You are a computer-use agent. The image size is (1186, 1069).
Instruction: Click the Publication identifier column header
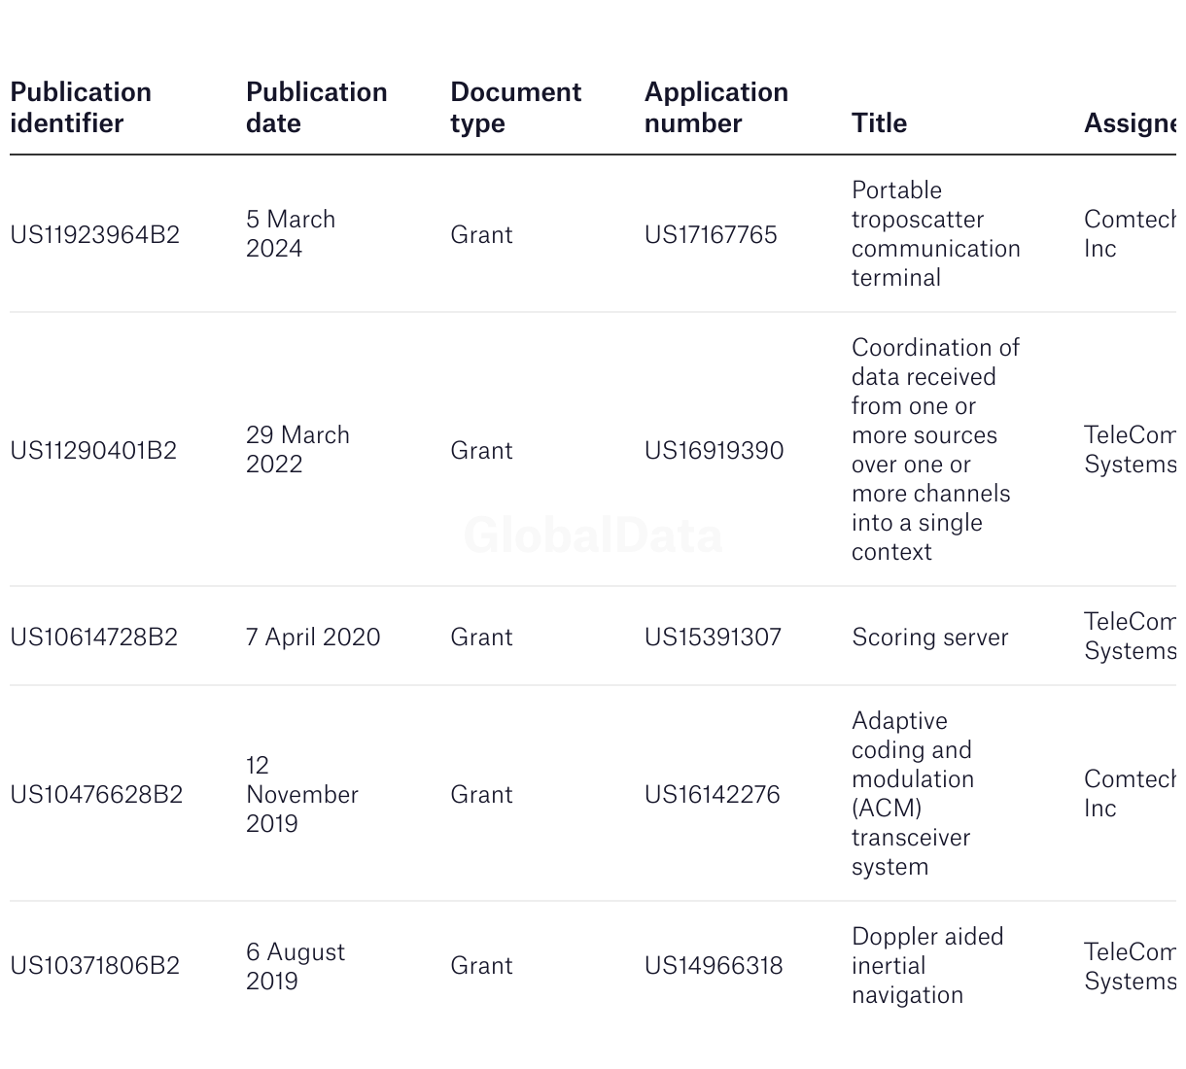[81, 108]
